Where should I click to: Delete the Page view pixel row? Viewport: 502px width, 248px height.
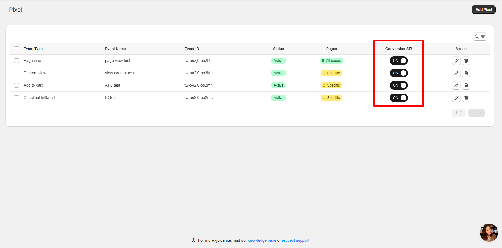466,61
